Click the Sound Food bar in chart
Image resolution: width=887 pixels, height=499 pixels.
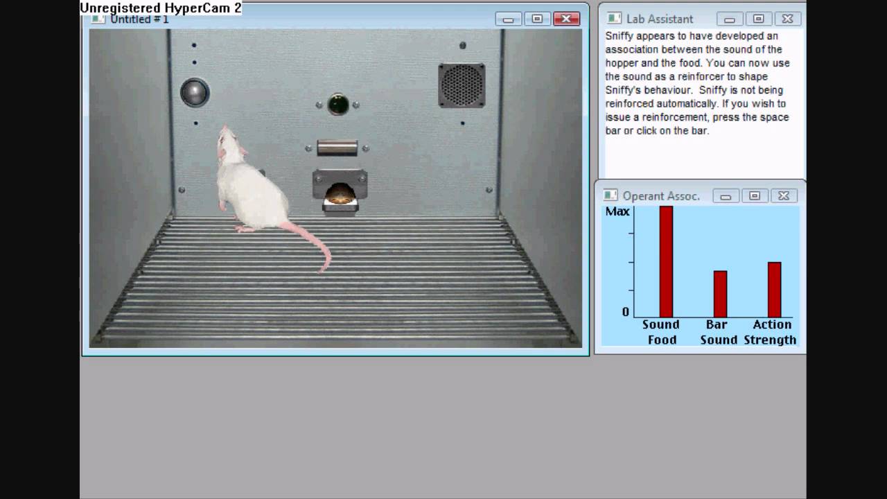point(666,262)
